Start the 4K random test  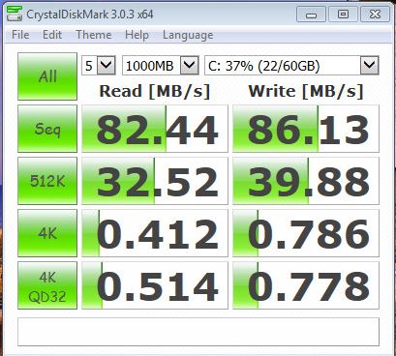[x=47, y=233]
